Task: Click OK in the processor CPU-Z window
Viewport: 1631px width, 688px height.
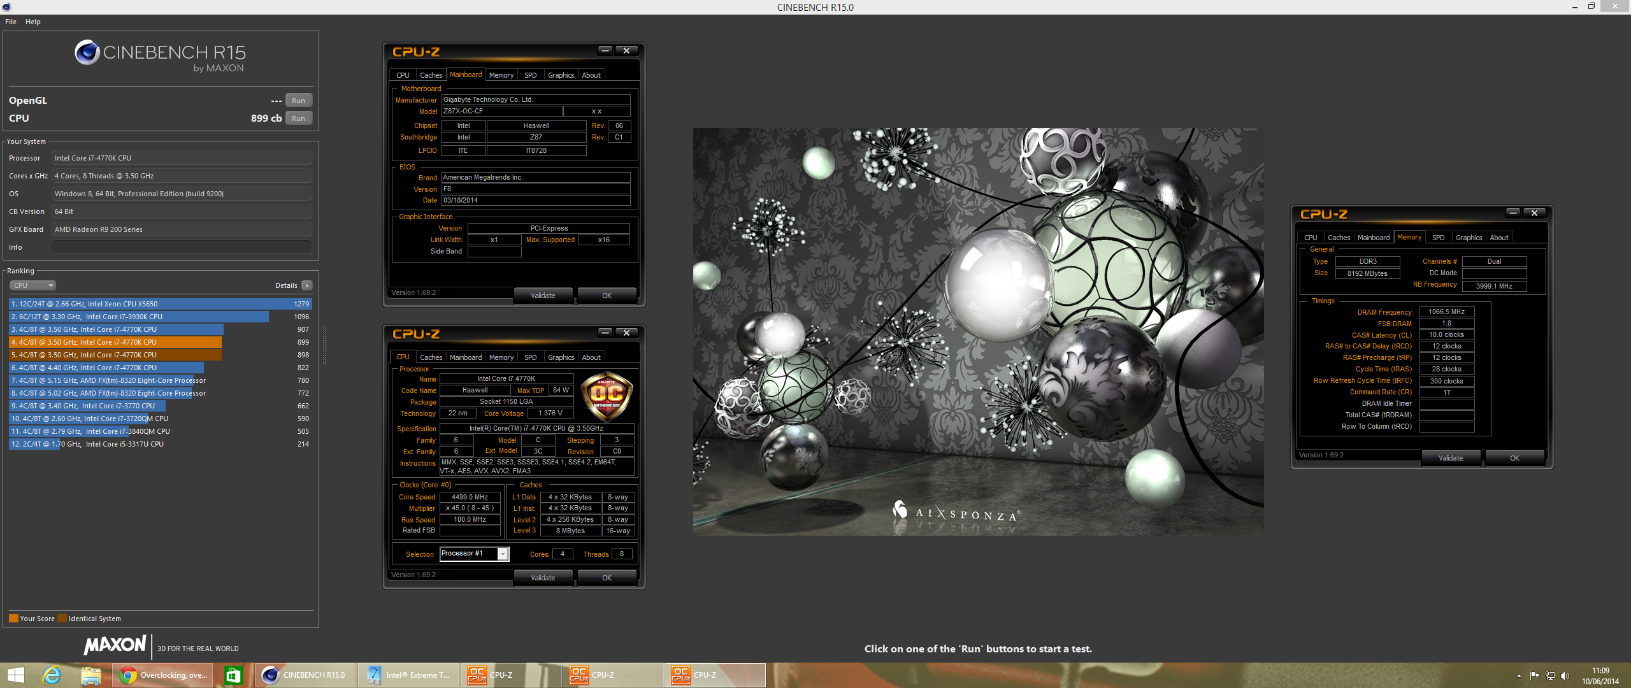Action: (607, 578)
